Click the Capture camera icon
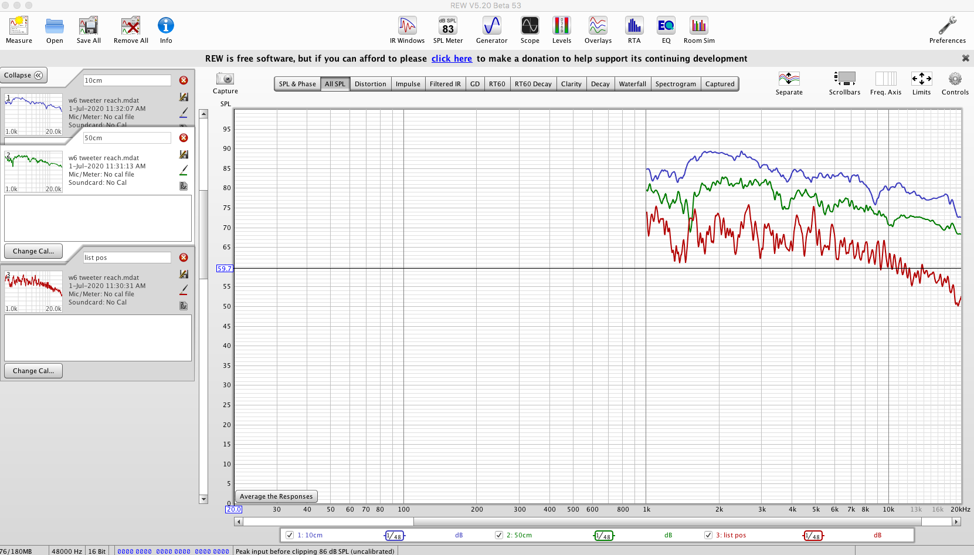The image size is (974, 555). coord(225,79)
